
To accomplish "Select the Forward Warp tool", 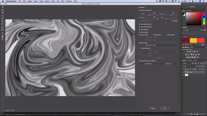I will [2, 7].
